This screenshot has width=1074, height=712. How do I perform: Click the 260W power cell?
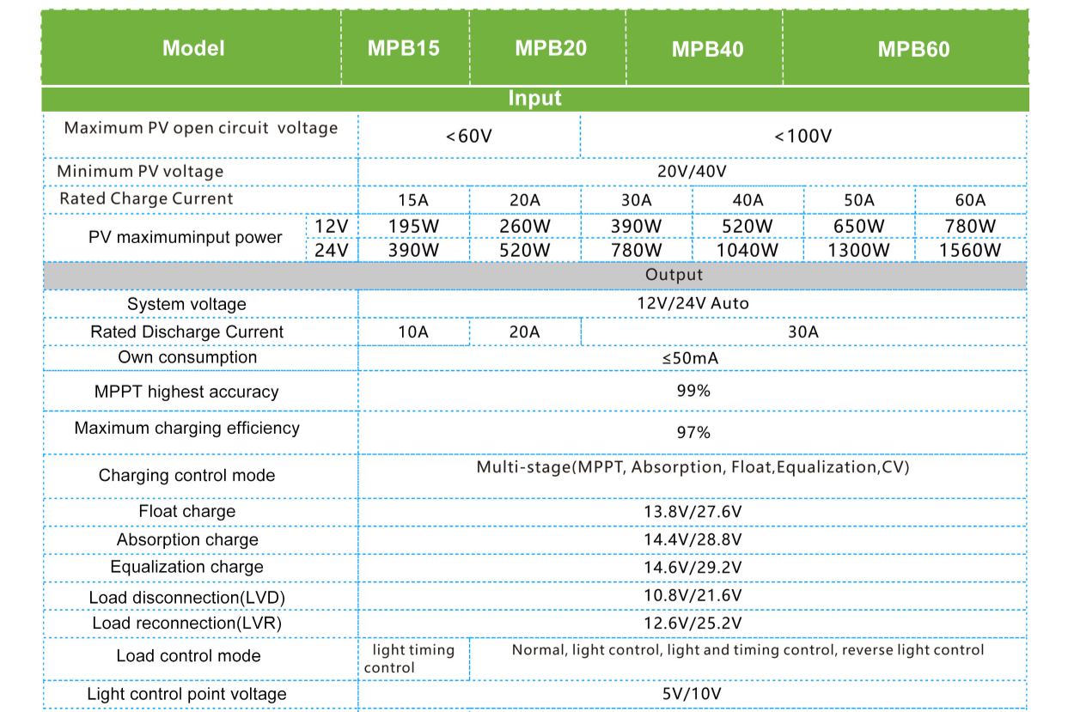pyautogui.click(x=525, y=227)
